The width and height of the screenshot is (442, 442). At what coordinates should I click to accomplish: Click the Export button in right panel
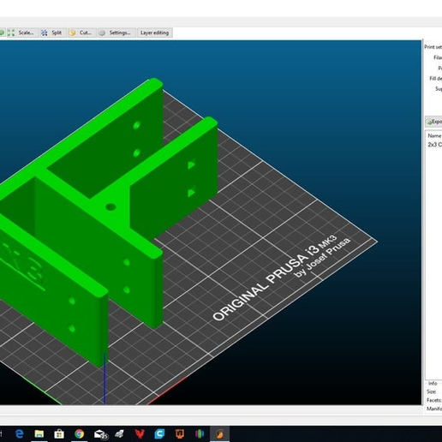point(433,122)
